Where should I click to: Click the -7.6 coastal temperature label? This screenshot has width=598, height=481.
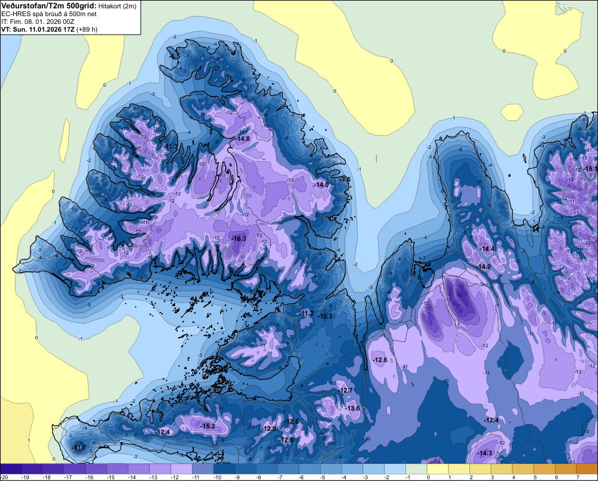click(x=346, y=179)
